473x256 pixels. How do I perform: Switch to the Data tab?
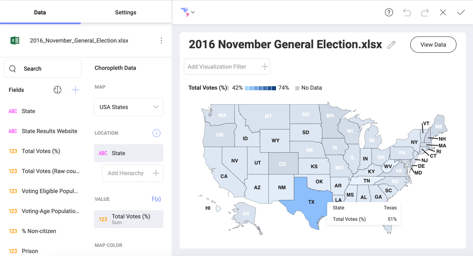[40, 12]
